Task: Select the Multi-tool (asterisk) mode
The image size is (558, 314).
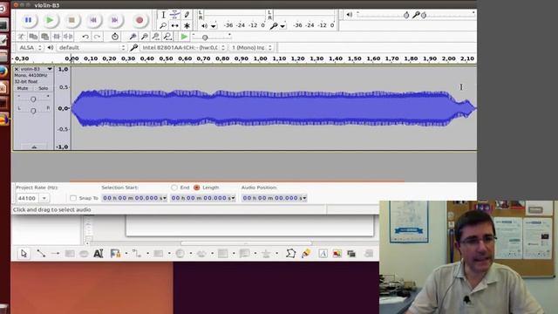Action: (187, 25)
